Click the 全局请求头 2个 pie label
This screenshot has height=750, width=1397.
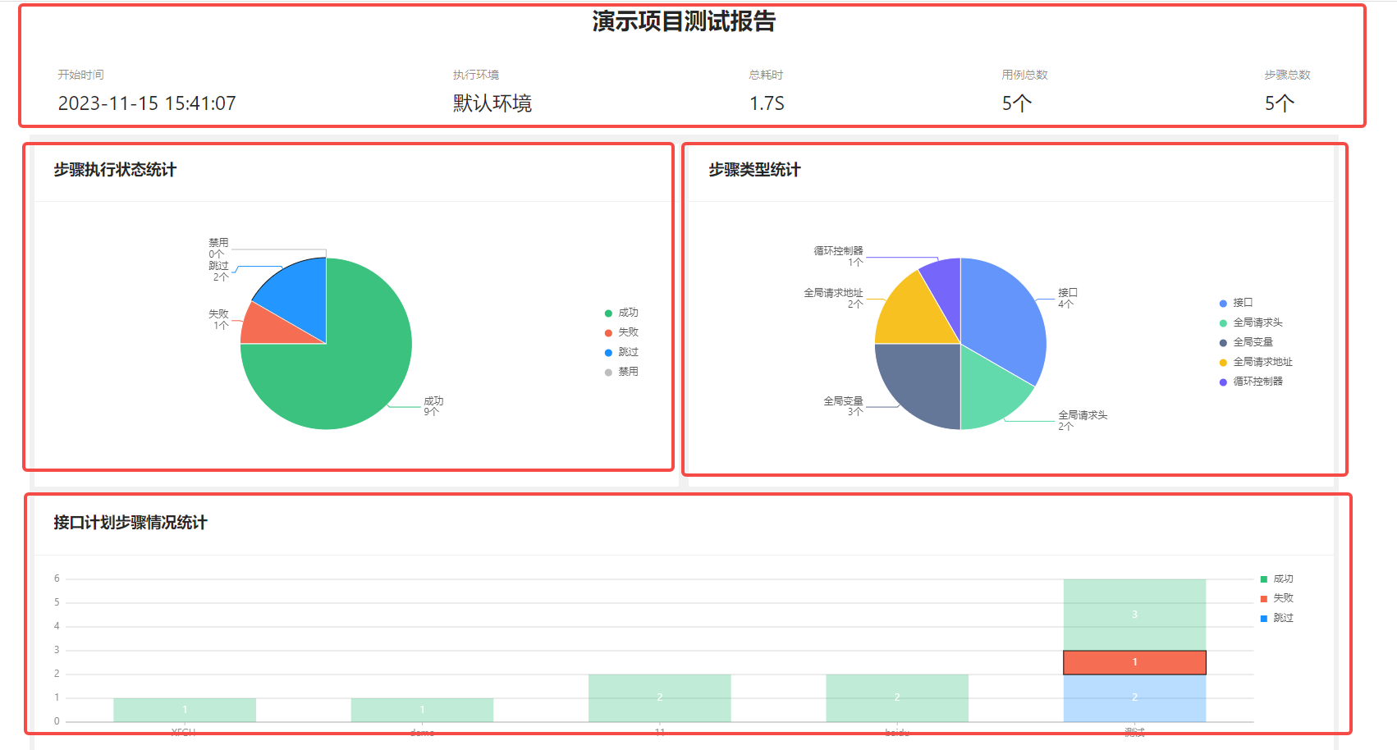(x=1083, y=420)
